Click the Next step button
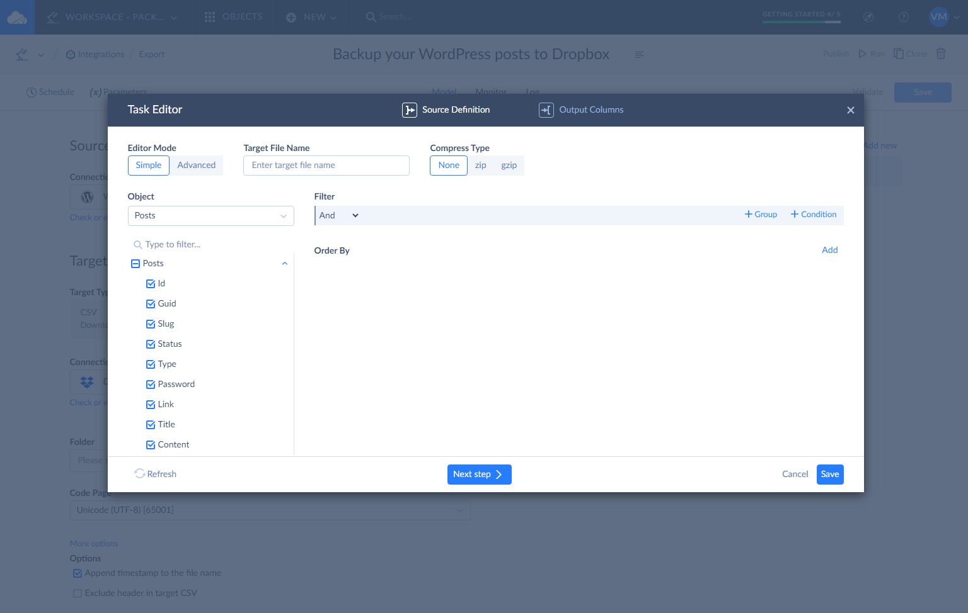The width and height of the screenshot is (968, 613). click(x=479, y=474)
